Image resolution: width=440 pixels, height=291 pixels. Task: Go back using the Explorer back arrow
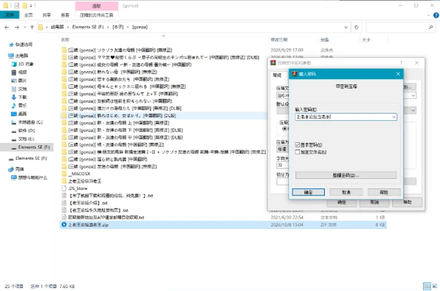[x=7, y=27]
